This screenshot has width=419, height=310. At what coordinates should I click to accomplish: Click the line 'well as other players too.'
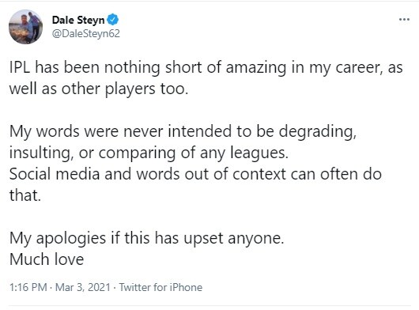pos(99,89)
